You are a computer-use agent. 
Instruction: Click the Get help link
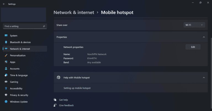coord(63,100)
